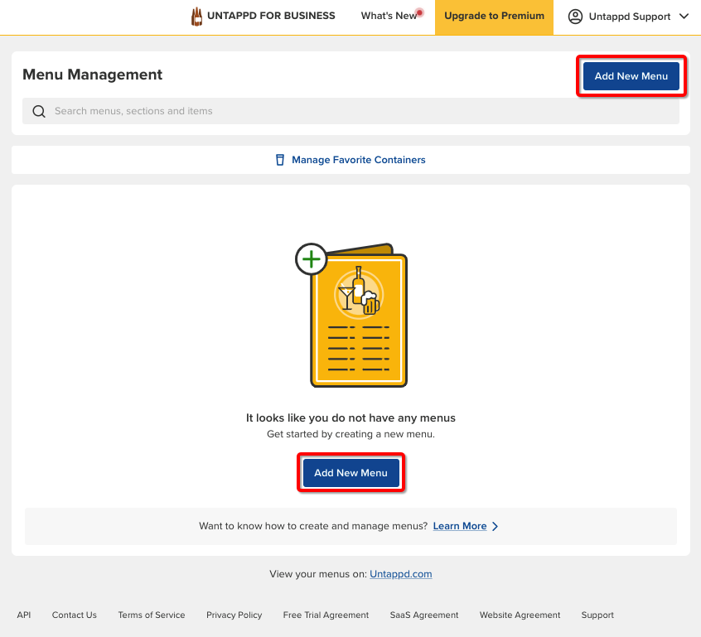This screenshot has width=701, height=637.
Task: Open the Learn More link
Action: pos(460,526)
